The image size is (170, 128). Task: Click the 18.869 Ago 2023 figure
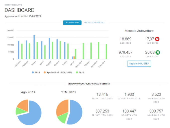click(x=125, y=39)
